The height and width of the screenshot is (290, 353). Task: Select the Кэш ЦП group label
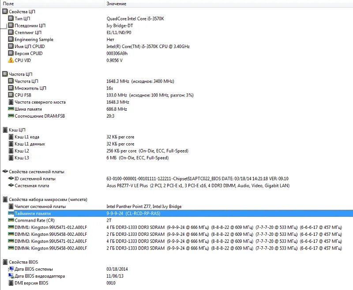(x=17, y=130)
